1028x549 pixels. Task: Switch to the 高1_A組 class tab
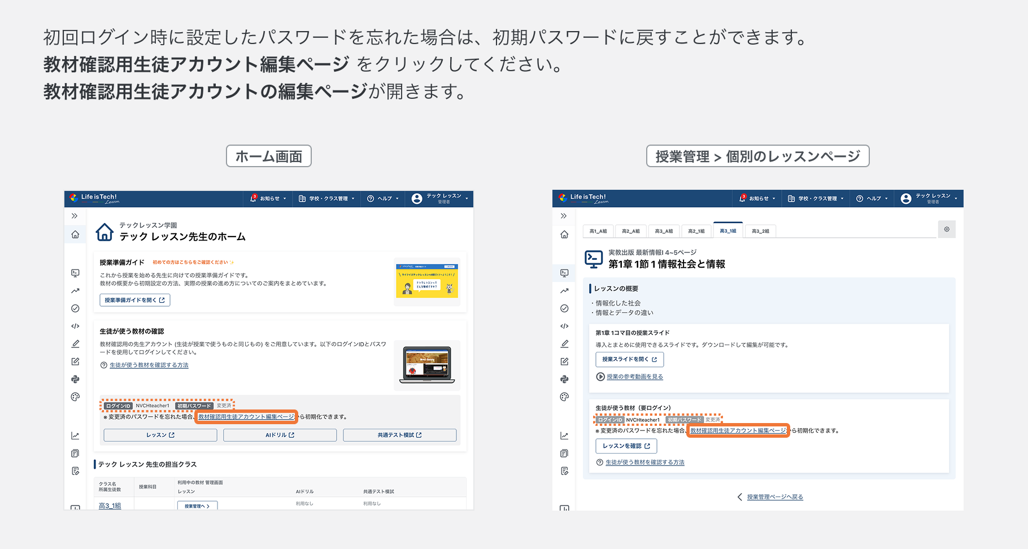pyautogui.click(x=598, y=231)
